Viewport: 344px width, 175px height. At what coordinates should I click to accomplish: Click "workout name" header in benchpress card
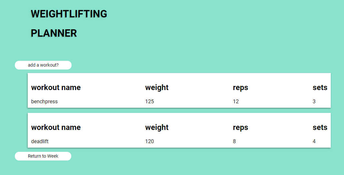pos(56,87)
